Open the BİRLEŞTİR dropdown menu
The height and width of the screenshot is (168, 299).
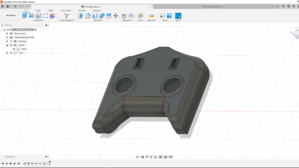click(x=127, y=20)
